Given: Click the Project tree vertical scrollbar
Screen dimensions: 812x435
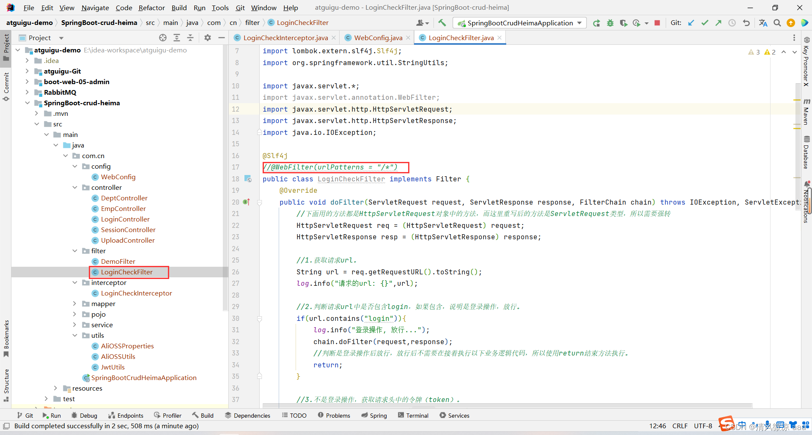Looking at the screenshot, I should (x=225, y=178).
